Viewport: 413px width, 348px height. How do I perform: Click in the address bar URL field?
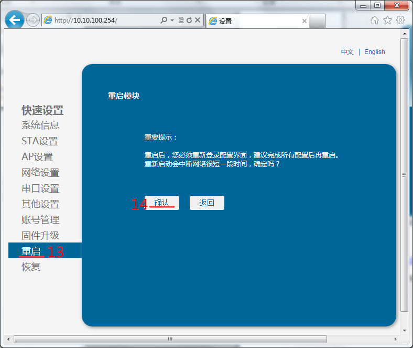105,20
